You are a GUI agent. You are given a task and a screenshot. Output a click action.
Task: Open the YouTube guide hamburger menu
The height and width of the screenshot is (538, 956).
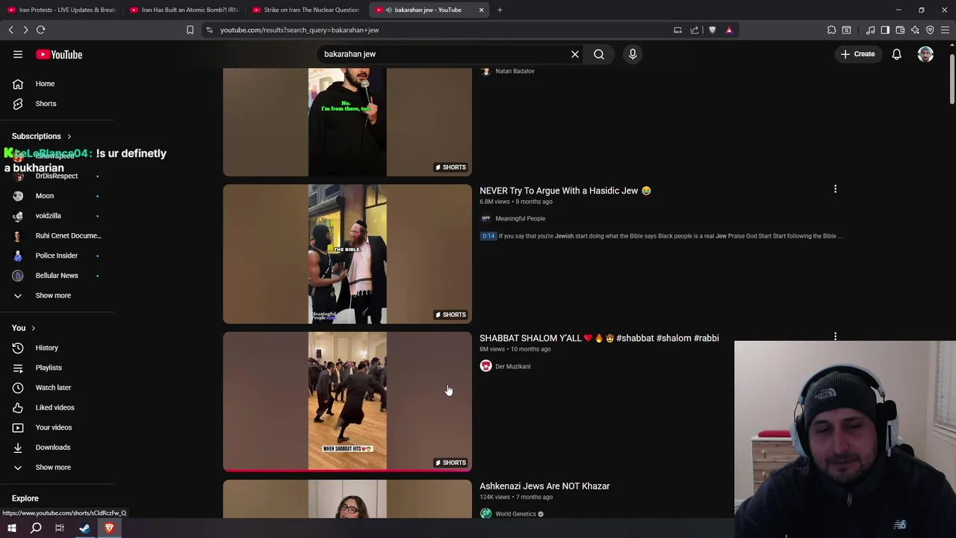click(x=18, y=54)
